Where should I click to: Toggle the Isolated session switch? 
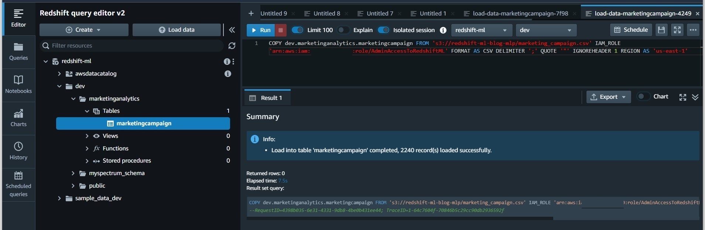coord(383,30)
